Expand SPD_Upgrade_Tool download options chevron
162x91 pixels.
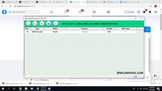coord(51,83)
